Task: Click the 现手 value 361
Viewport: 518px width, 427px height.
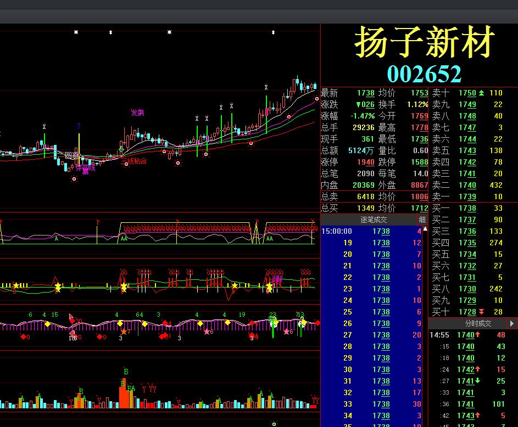Action: click(367, 139)
